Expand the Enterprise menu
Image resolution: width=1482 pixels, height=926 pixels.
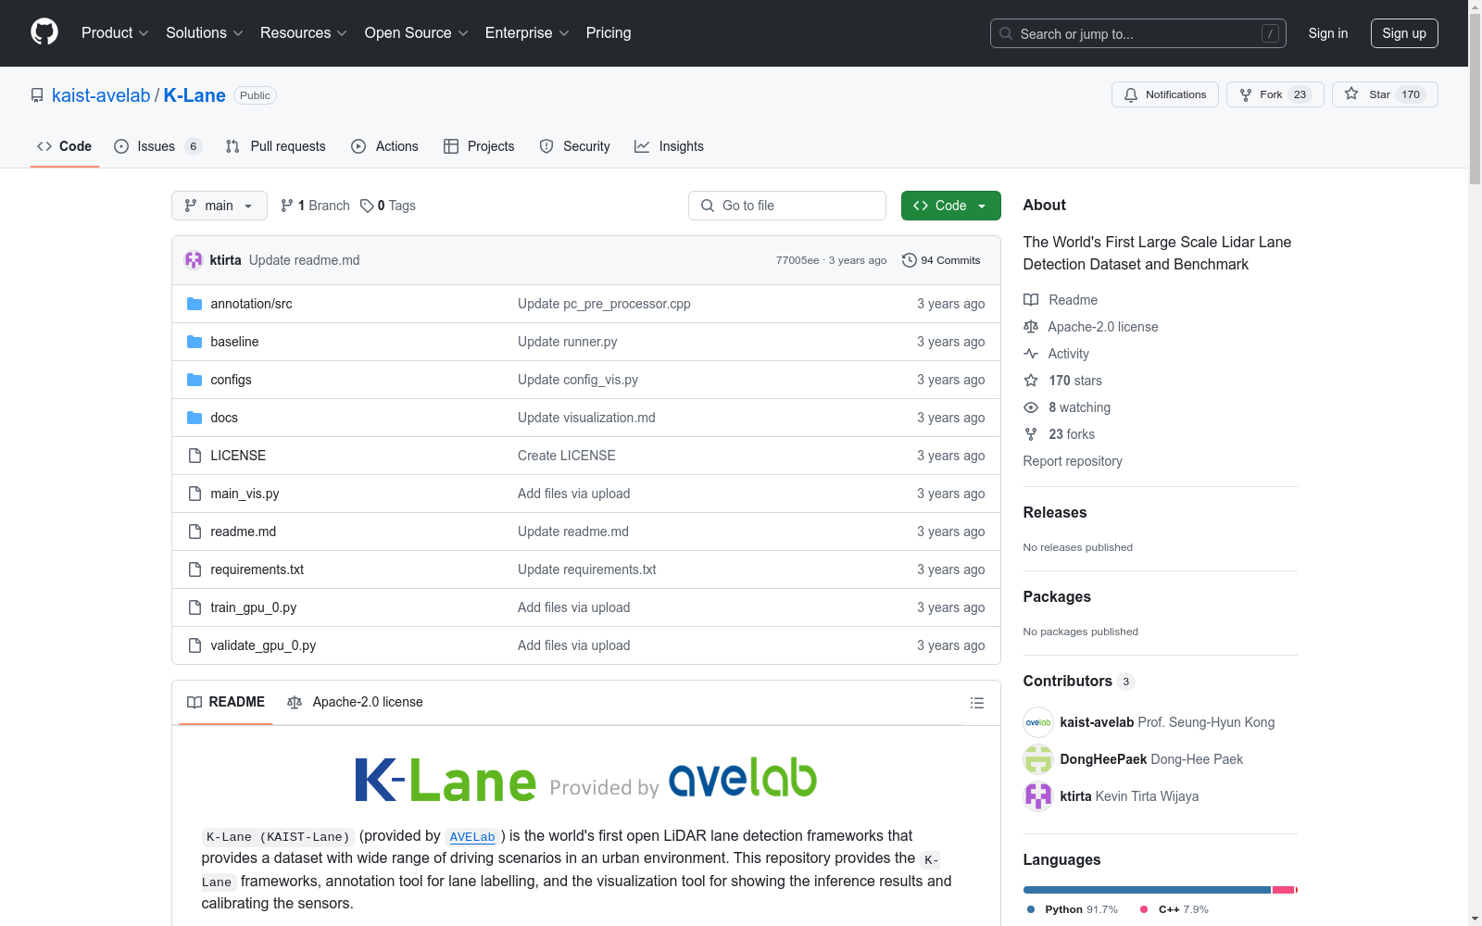click(x=527, y=32)
